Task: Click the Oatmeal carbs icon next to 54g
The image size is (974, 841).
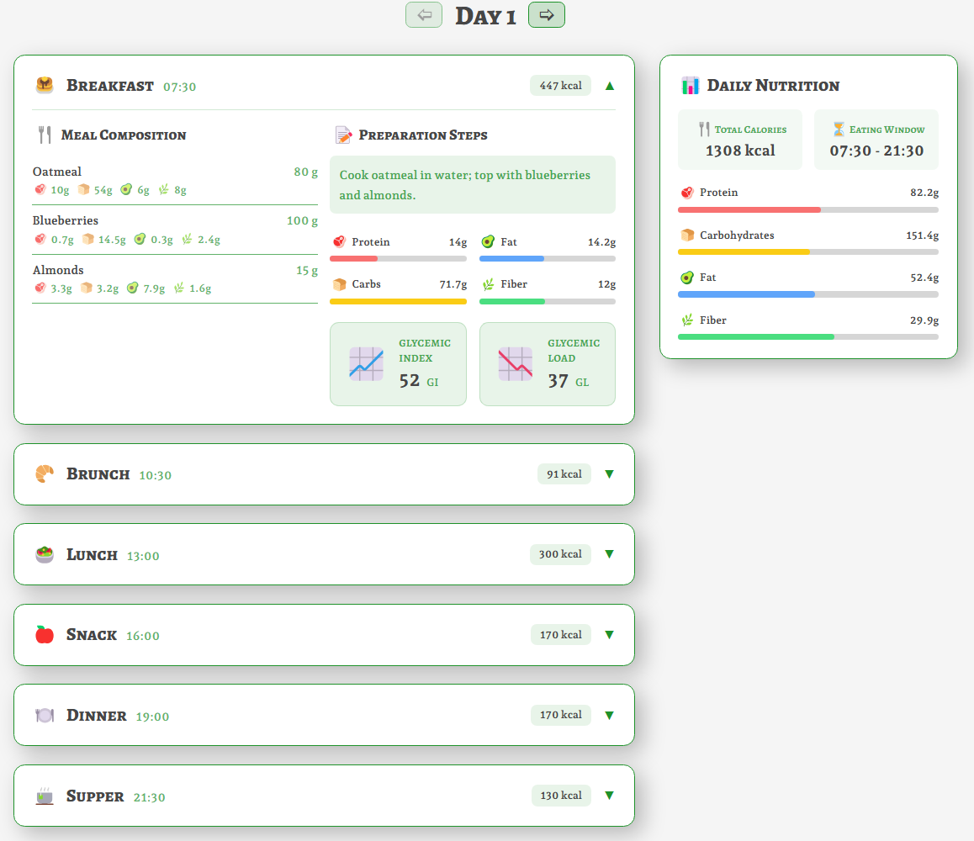Action: pyautogui.click(x=83, y=189)
